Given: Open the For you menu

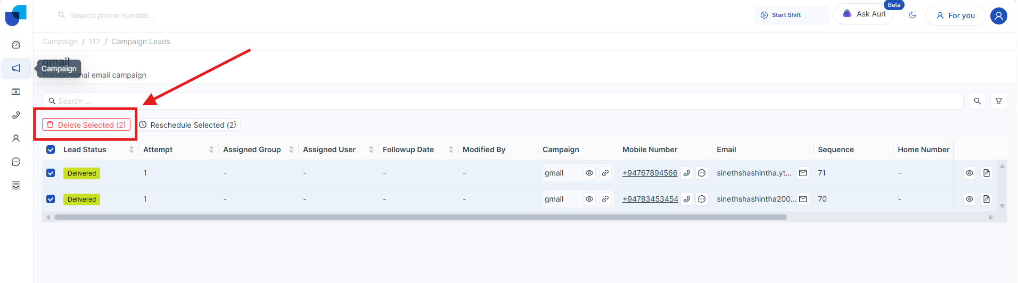Looking at the screenshot, I should click(x=956, y=15).
